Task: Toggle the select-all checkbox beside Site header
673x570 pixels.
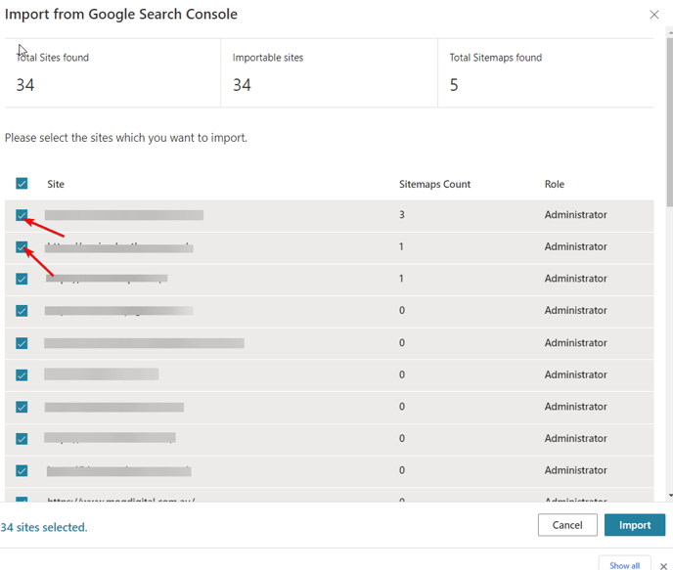Action: click(x=22, y=184)
